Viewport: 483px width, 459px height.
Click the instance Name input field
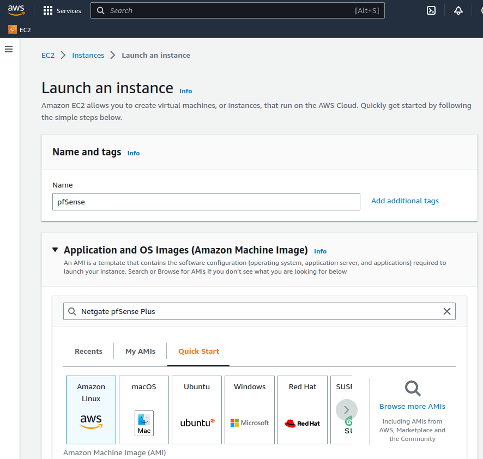pyautogui.click(x=206, y=202)
